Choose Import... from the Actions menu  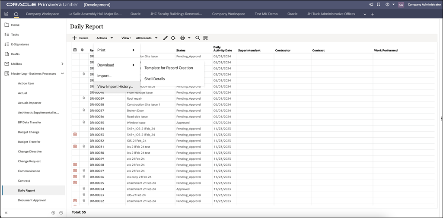point(117,76)
